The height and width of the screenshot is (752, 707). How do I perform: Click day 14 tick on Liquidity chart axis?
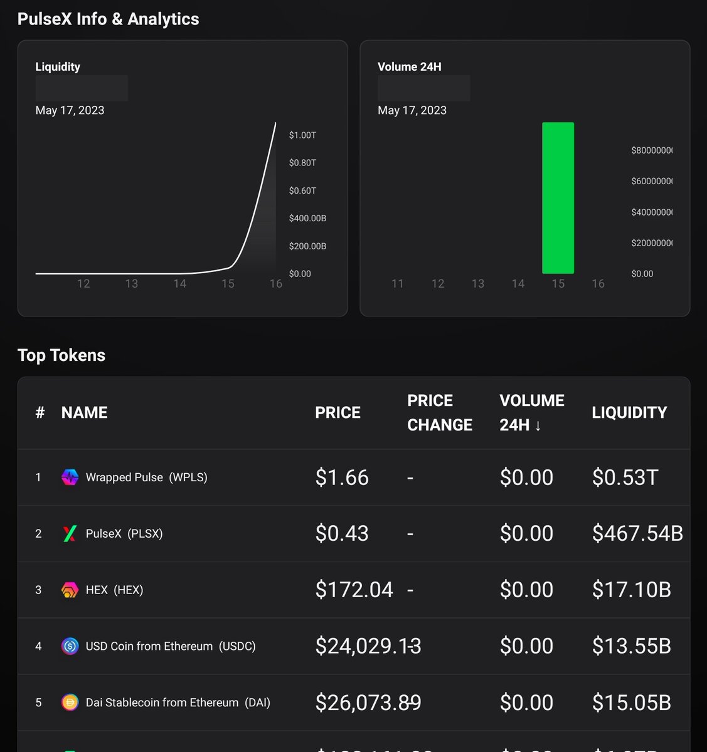(x=179, y=284)
